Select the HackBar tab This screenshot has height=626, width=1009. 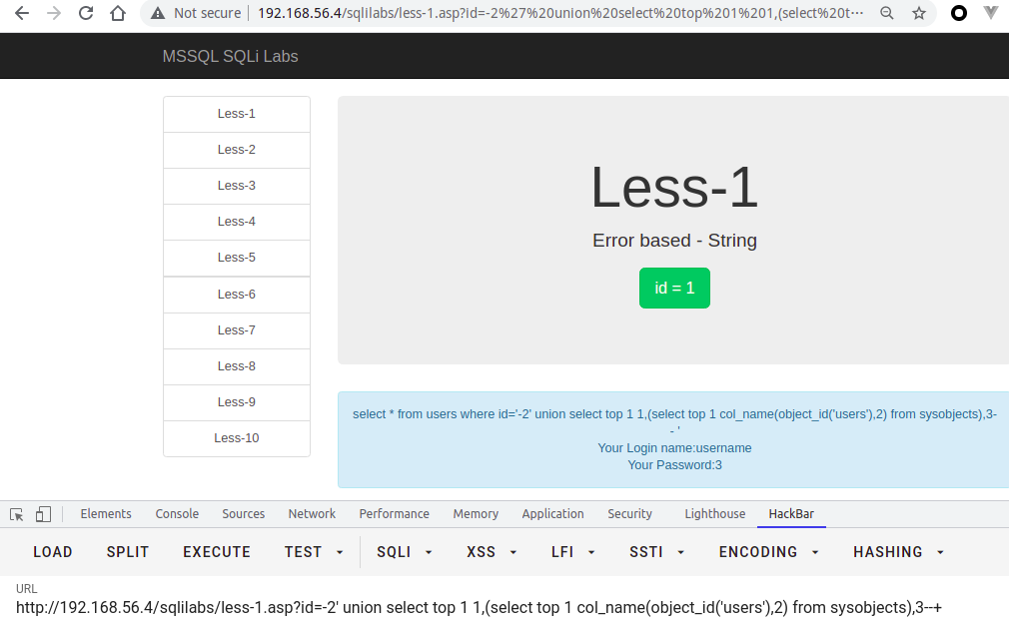[791, 514]
